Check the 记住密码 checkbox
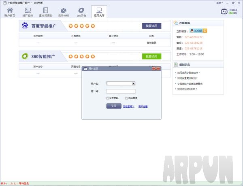 point(107,98)
